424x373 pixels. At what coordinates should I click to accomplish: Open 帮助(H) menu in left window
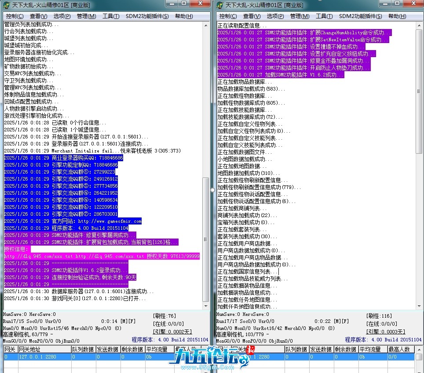184,16
